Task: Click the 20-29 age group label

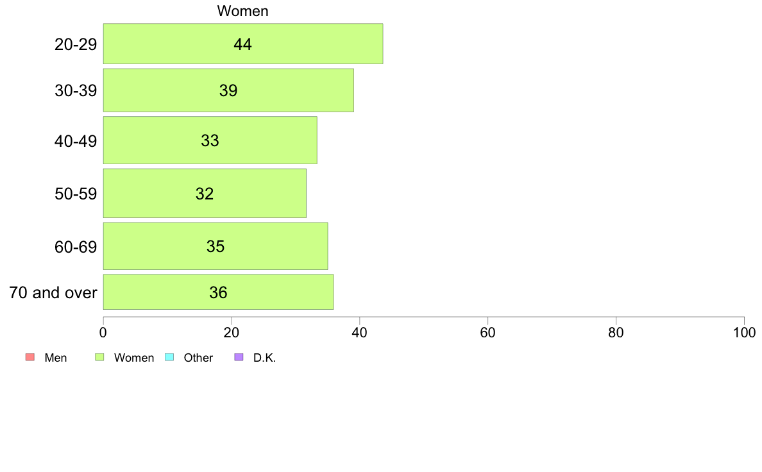Action: (x=76, y=45)
